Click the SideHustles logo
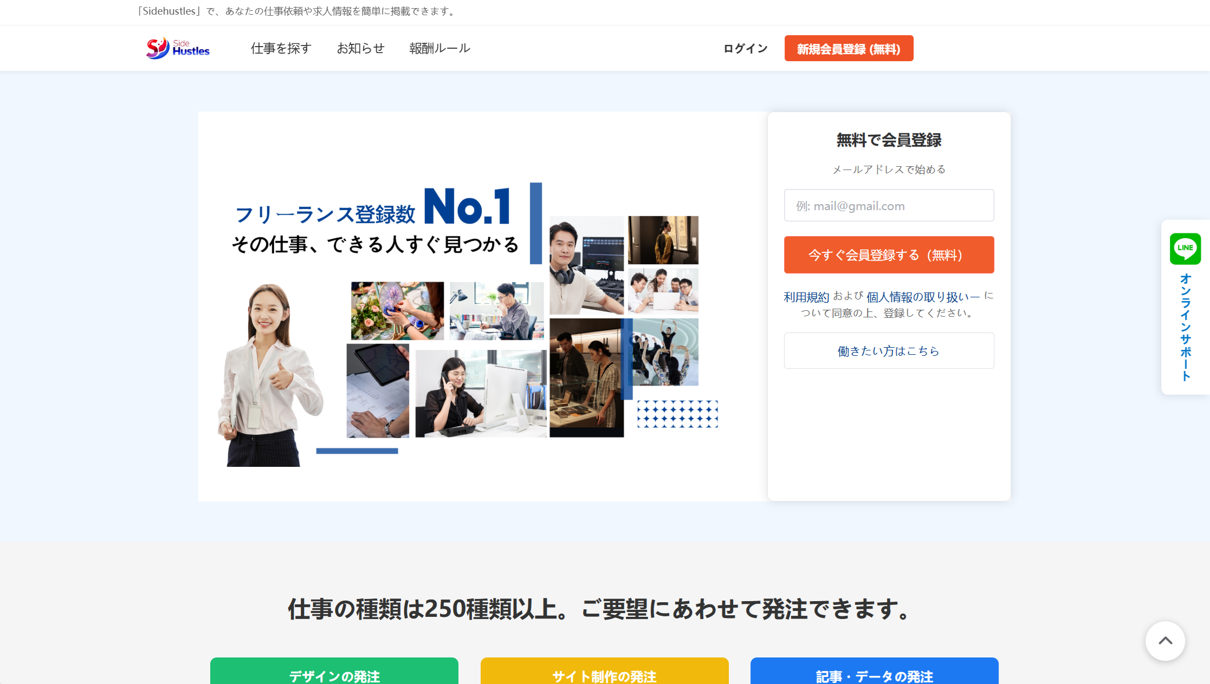 (x=178, y=48)
